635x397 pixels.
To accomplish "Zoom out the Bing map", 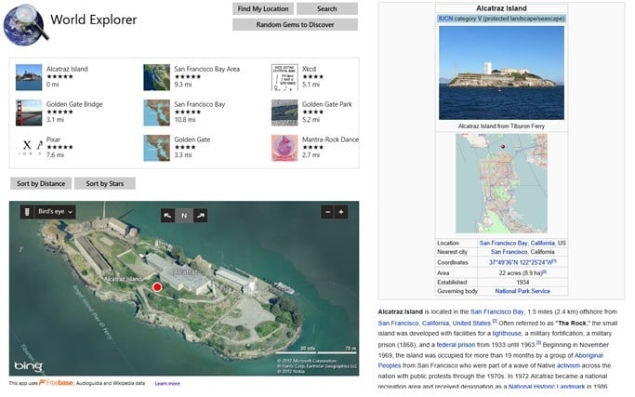I will pyautogui.click(x=327, y=212).
